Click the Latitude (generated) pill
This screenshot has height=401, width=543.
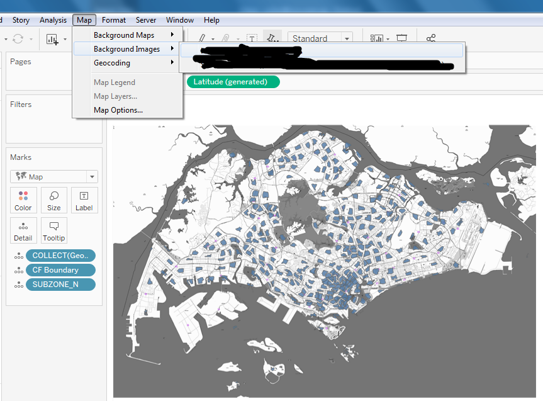pos(233,81)
